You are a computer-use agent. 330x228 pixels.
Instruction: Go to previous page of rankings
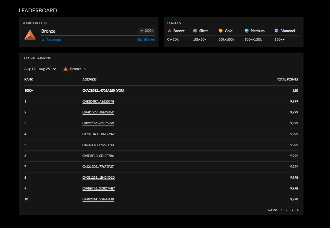point(287,210)
